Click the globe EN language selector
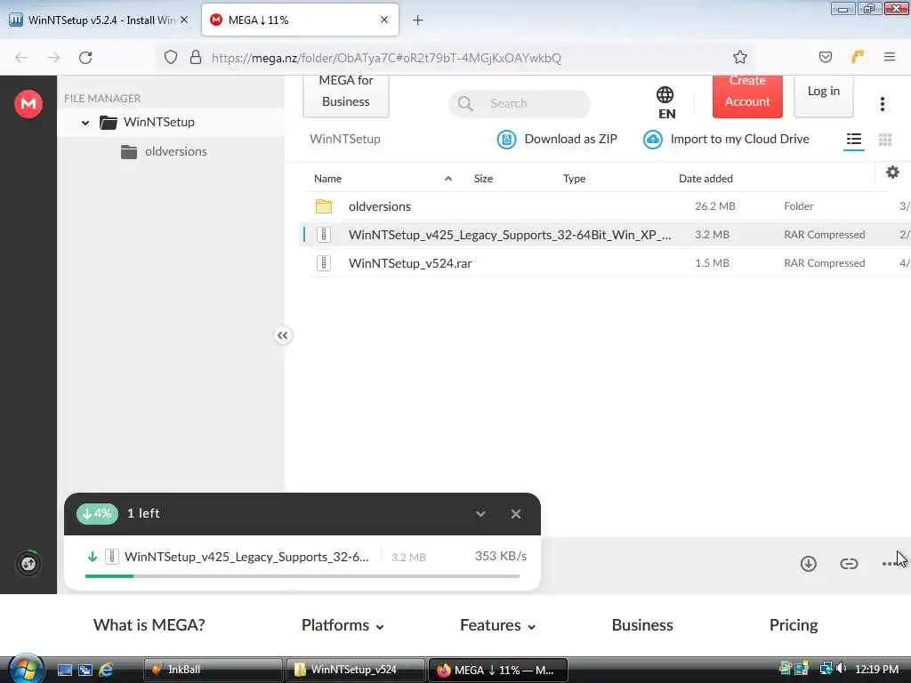911x683 pixels. pyautogui.click(x=665, y=102)
